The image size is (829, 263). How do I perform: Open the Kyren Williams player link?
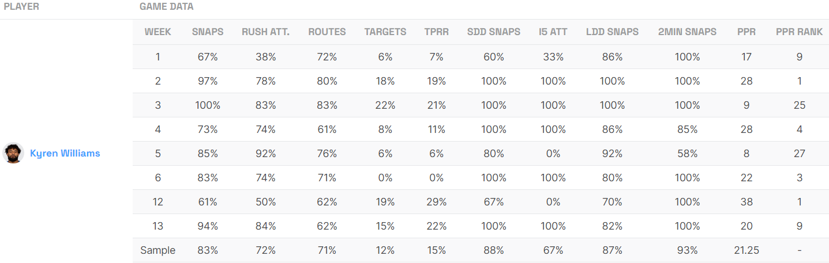click(x=65, y=153)
